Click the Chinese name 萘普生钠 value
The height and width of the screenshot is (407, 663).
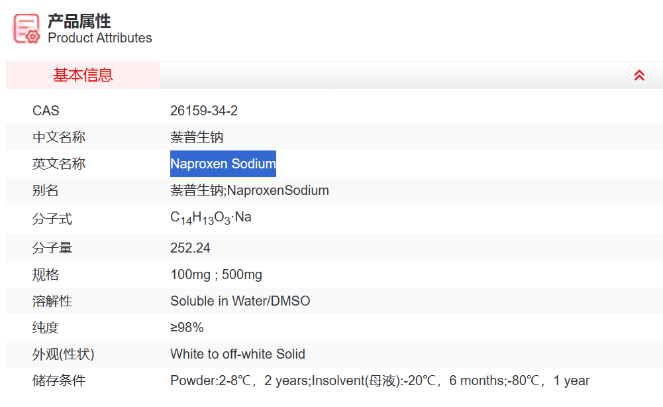coord(197,137)
